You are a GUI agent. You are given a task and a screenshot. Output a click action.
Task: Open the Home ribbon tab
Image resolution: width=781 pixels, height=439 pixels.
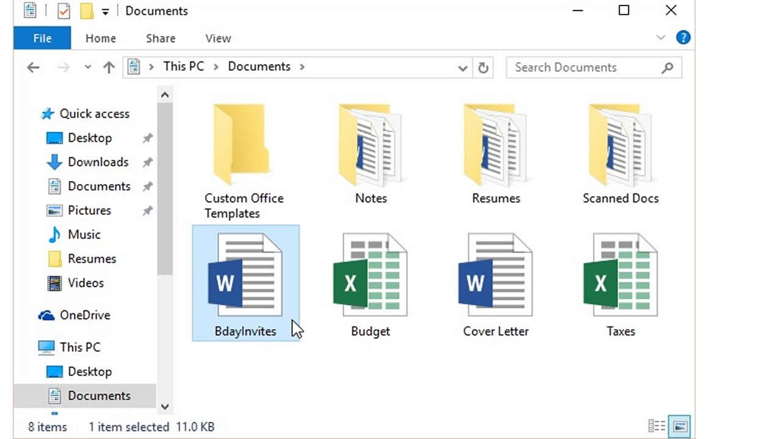pos(101,38)
